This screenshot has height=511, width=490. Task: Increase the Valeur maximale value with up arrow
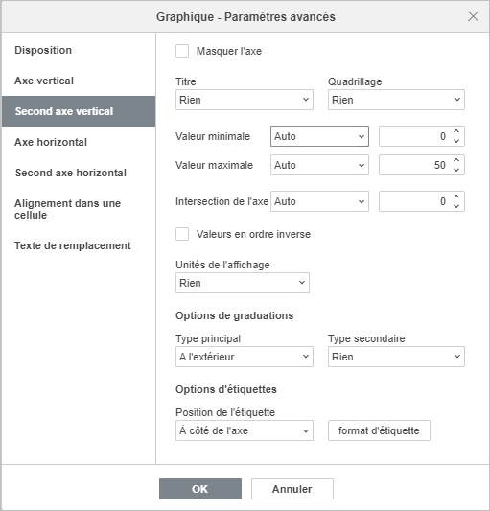coord(456,160)
